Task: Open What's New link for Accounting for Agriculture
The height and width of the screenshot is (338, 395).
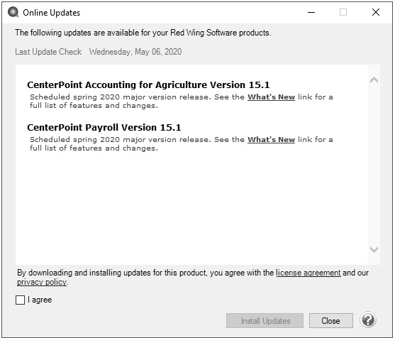Action: pyautogui.click(x=271, y=97)
